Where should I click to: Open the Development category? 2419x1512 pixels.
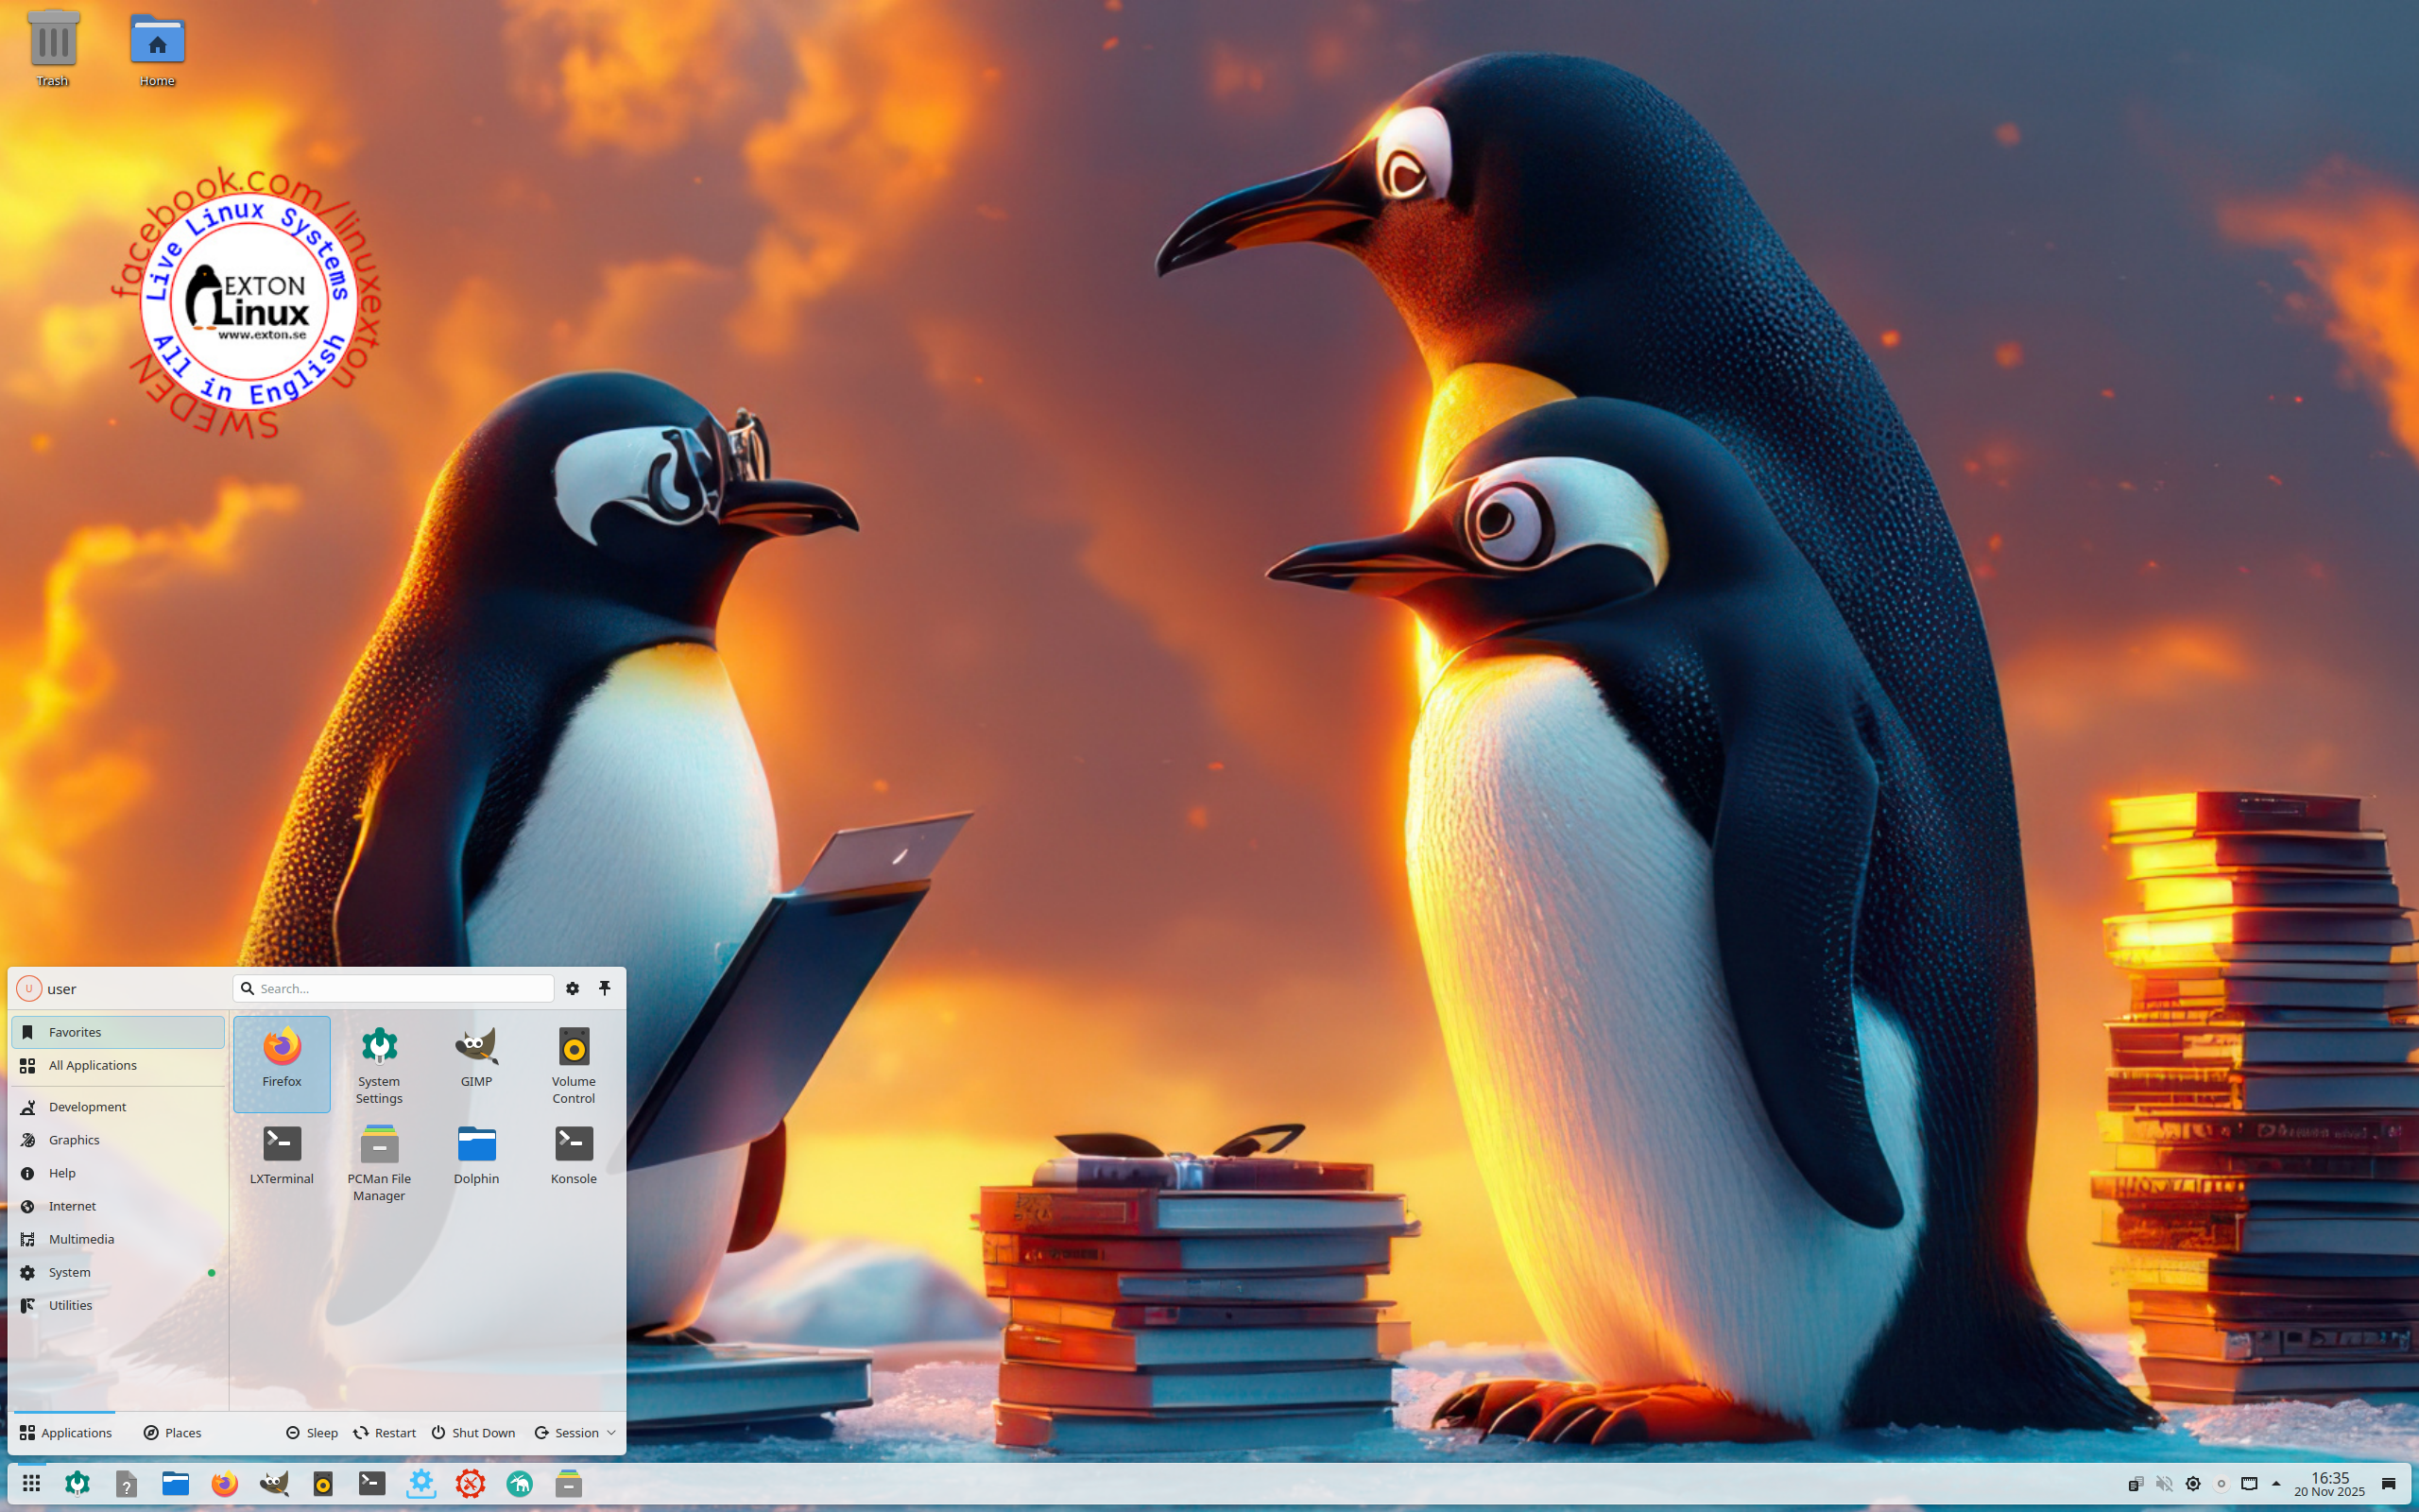click(118, 1107)
